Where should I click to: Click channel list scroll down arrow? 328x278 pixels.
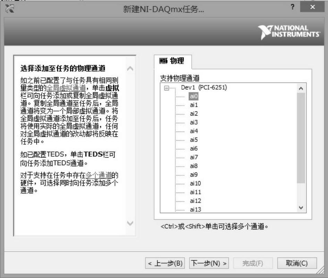pyautogui.click(x=301, y=208)
